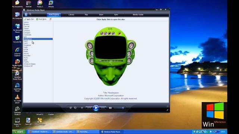Launch Windows Media Player desktop shortcut
Viewport: 239px width, 134px height.
coord(18,76)
